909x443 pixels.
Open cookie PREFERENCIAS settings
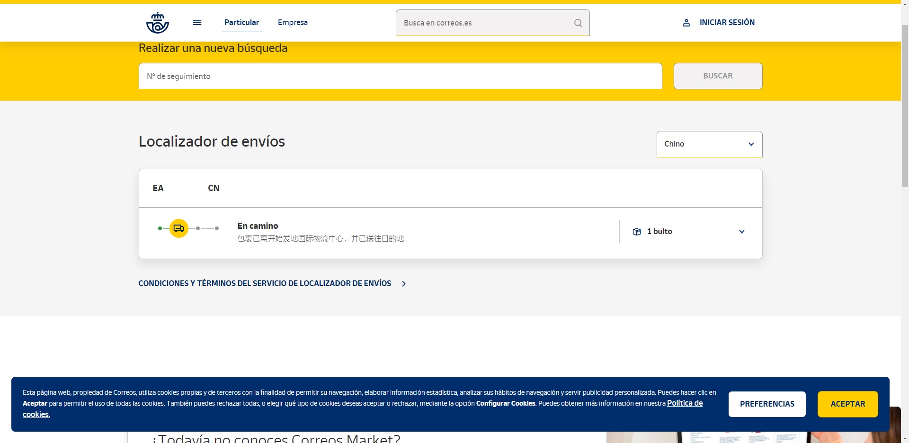click(767, 404)
